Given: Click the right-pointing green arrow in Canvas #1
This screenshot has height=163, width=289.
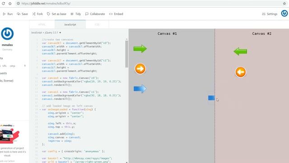Looking at the screenshot, I should point(140,48).
